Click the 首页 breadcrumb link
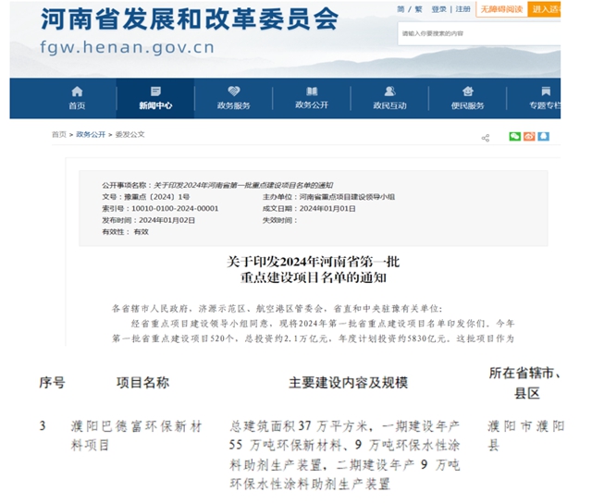 [x=59, y=134]
